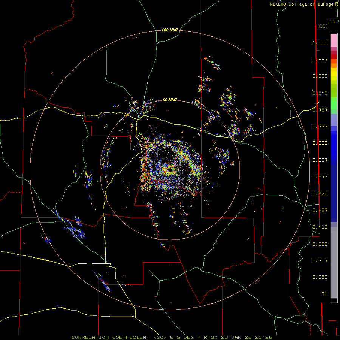Click the 0.573 legend value
340x340 pixels.
point(320,177)
